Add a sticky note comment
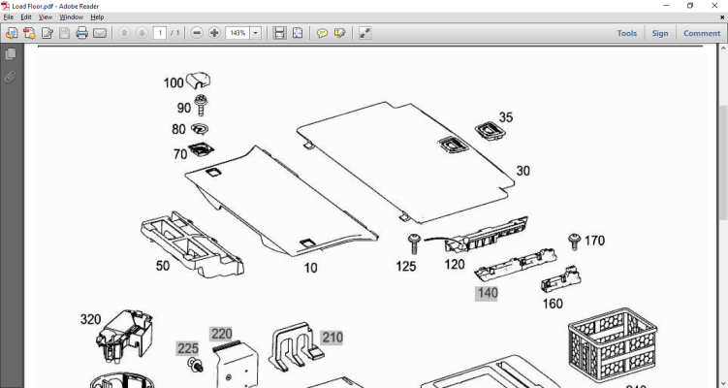The image size is (728, 388). point(322,33)
